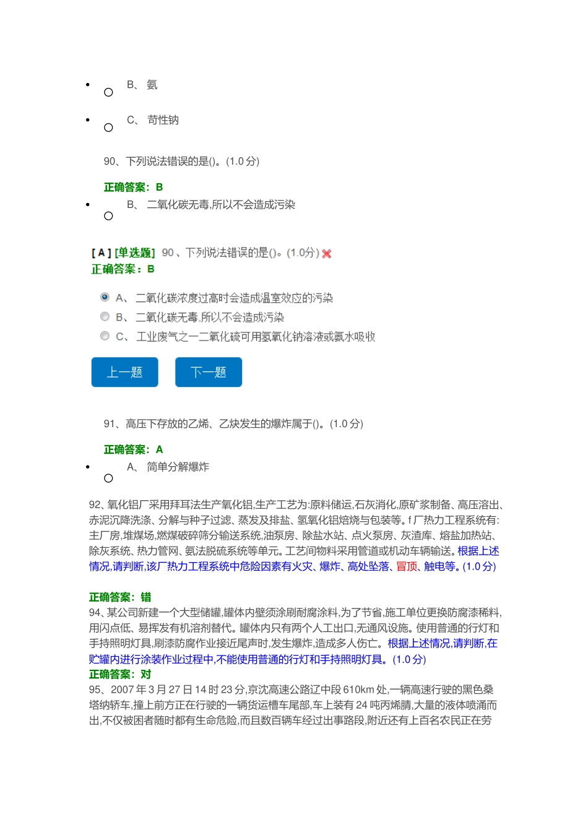The width and height of the screenshot is (588, 832).
Task: Choose radio for B、二氧化碳无毒 under question 90 answer
Action: 108,216
